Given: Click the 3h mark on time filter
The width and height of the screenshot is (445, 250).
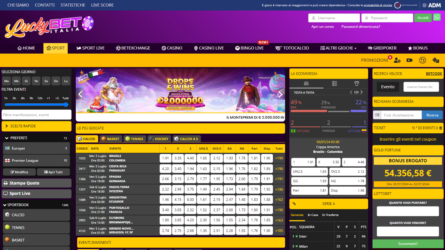Looking at the screenshot, I should [x=14, y=98].
